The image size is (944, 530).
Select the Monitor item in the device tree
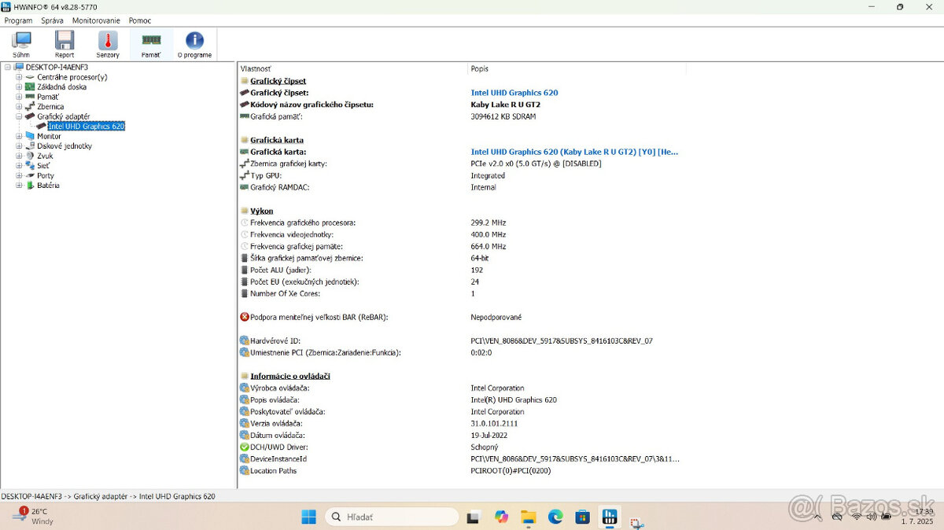click(x=49, y=136)
